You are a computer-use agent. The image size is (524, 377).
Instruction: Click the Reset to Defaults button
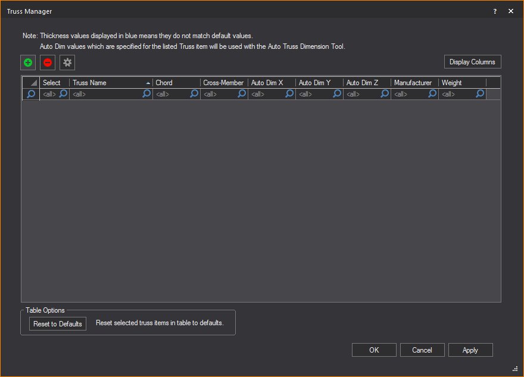tap(58, 323)
